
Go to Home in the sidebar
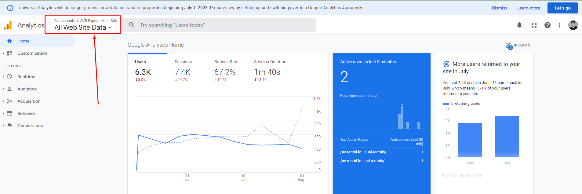pyautogui.click(x=37, y=41)
